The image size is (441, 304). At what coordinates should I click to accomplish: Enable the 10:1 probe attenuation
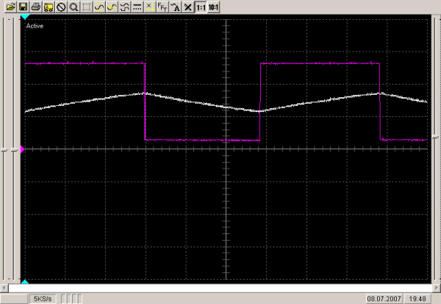(213, 7)
